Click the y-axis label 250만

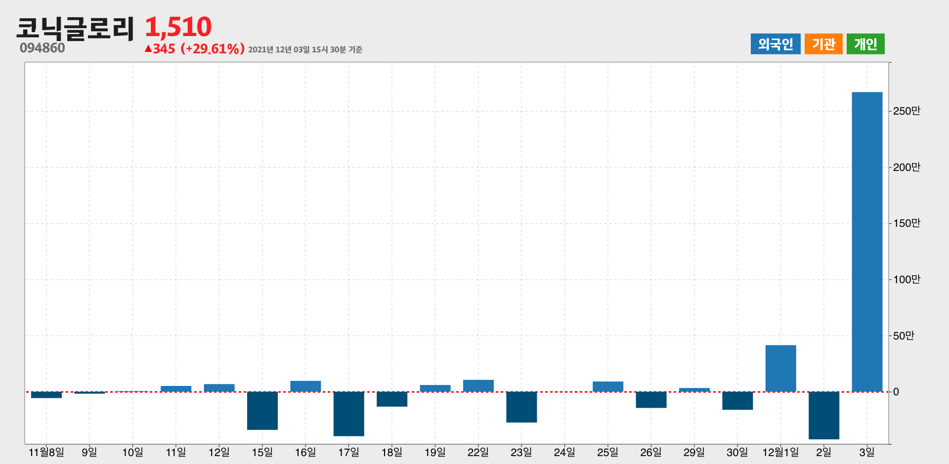(906, 111)
